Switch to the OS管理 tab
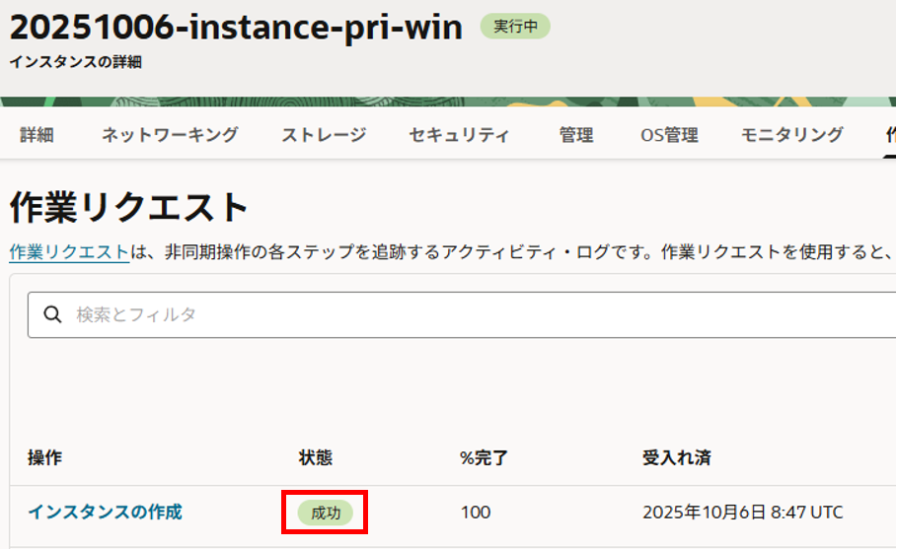Screen dimensions: 897x550 pos(669,135)
